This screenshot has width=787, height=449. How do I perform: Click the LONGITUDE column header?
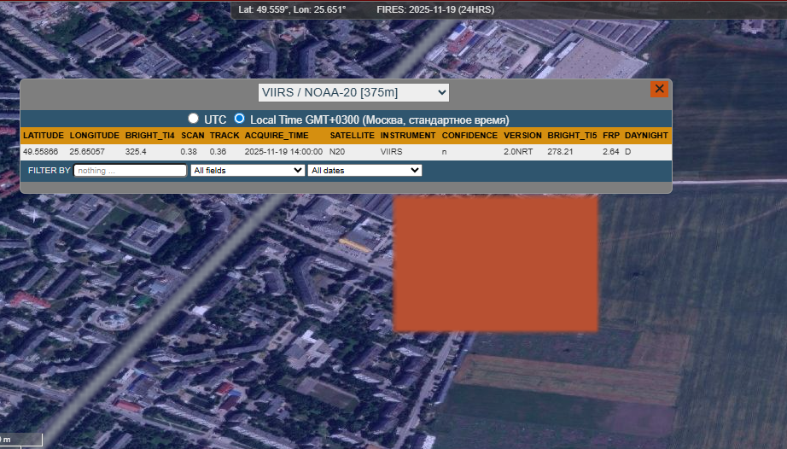tap(93, 136)
